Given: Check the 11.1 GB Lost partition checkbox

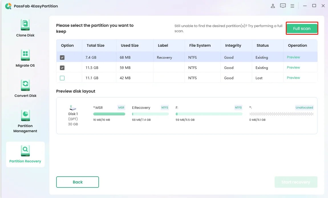Looking at the screenshot, I should 62,78.
